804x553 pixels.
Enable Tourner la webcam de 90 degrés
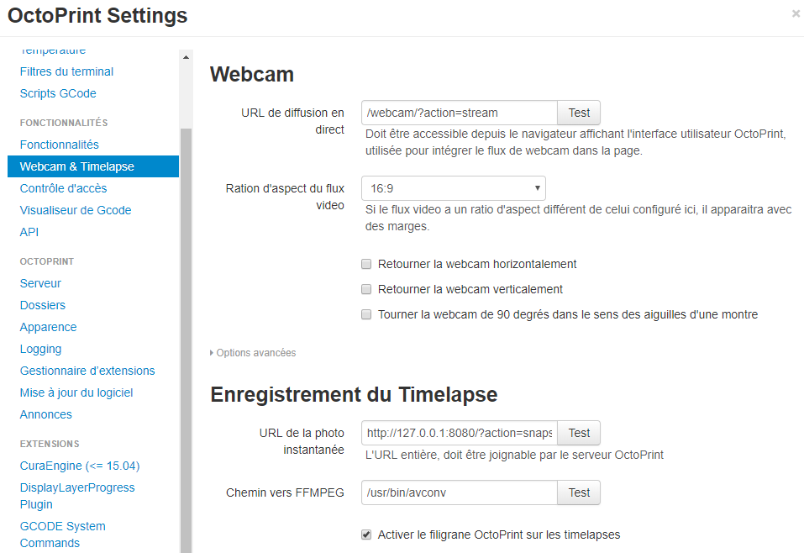click(x=366, y=314)
